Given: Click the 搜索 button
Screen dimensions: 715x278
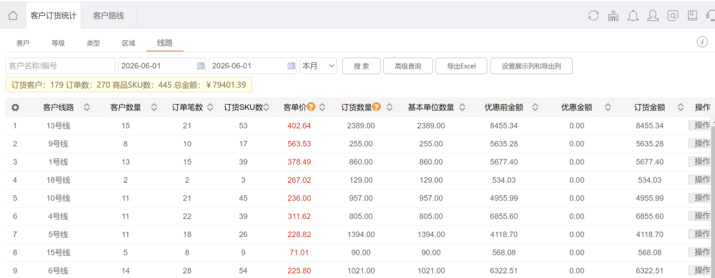Looking at the screenshot, I should (361, 66).
